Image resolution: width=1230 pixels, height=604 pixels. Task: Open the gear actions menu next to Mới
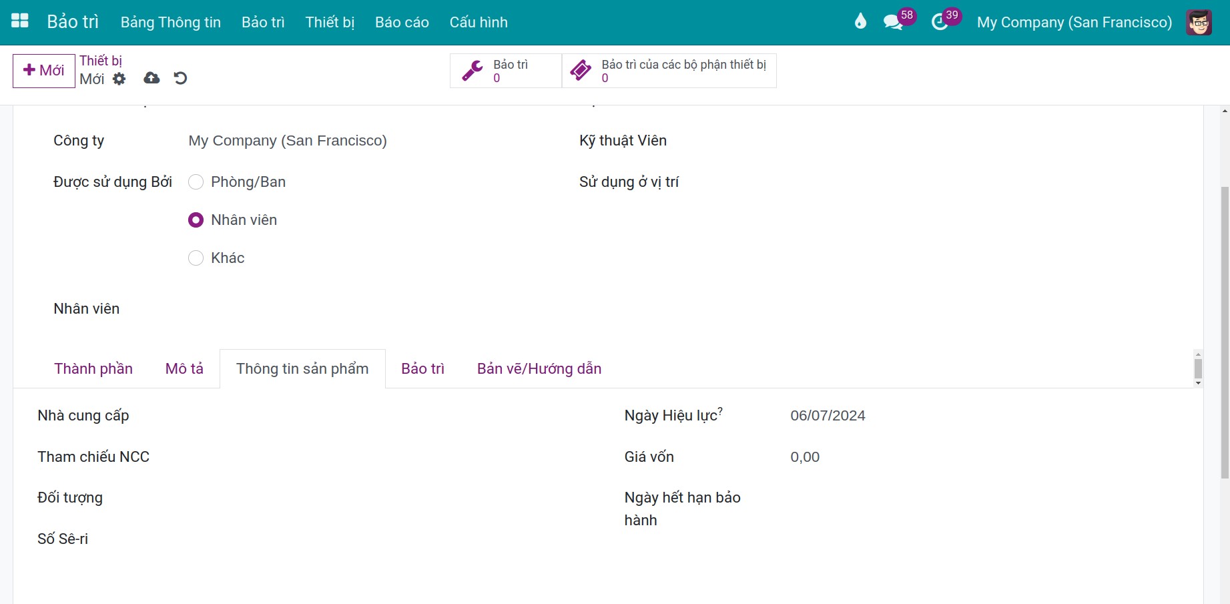click(119, 79)
